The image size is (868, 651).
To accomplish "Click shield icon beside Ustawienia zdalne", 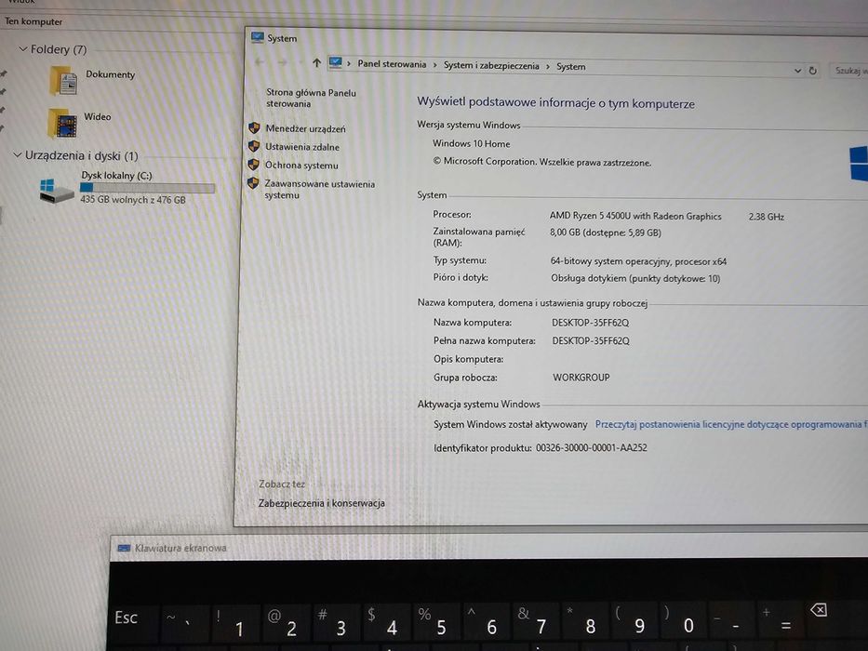I will coord(254,146).
